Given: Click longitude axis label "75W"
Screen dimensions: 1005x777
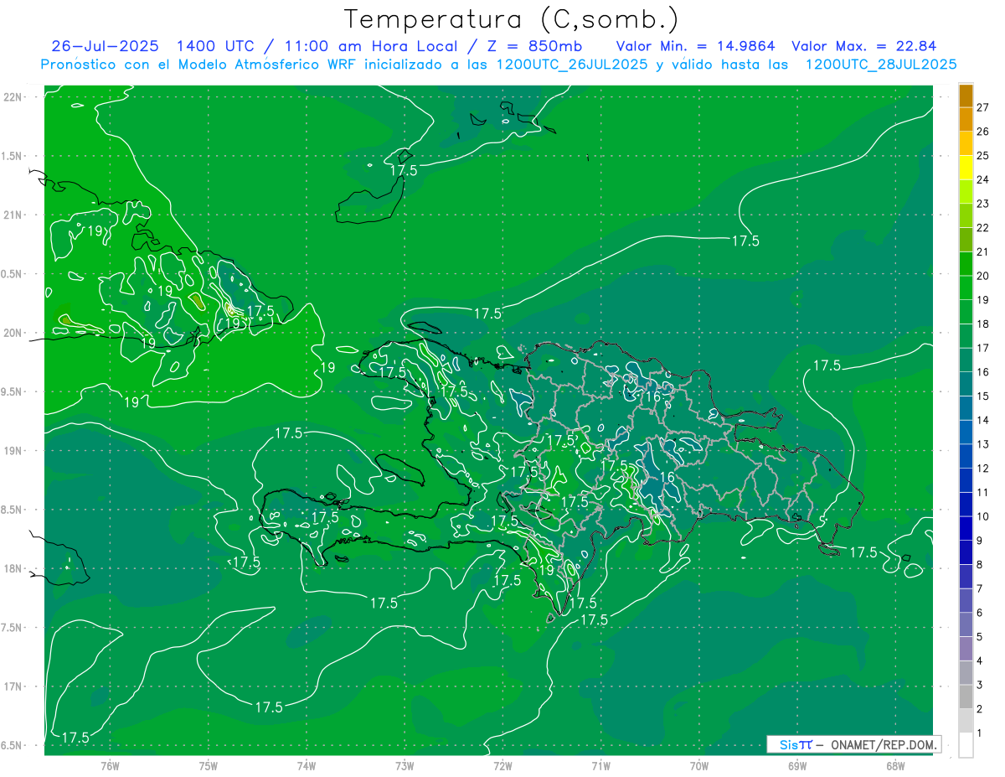Looking at the screenshot, I should (x=209, y=766).
